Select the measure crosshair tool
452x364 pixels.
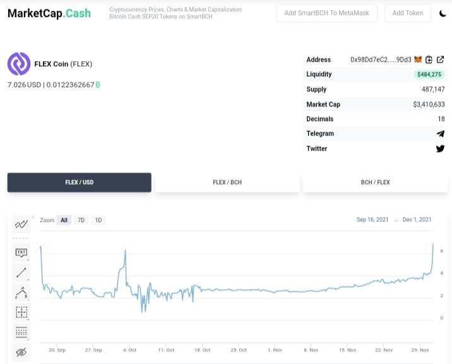[21, 312]
